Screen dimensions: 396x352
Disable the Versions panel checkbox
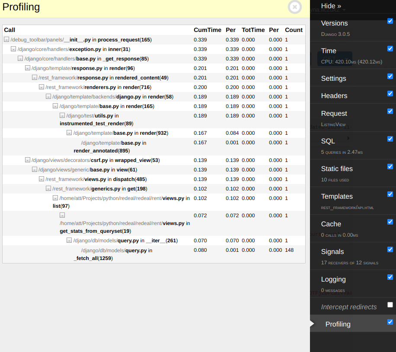(390, 21)
